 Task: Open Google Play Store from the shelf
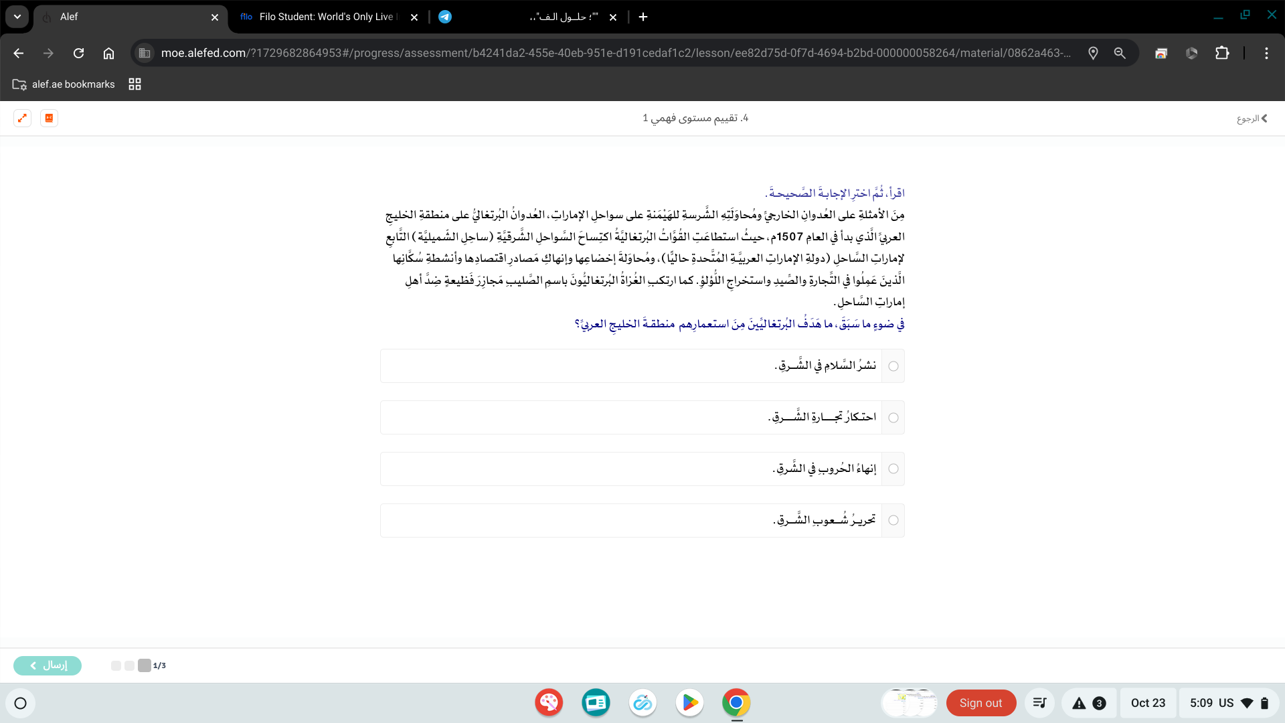coord(689,703)
